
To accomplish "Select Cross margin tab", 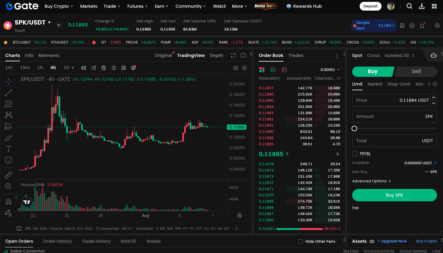I will click(373, 55).
